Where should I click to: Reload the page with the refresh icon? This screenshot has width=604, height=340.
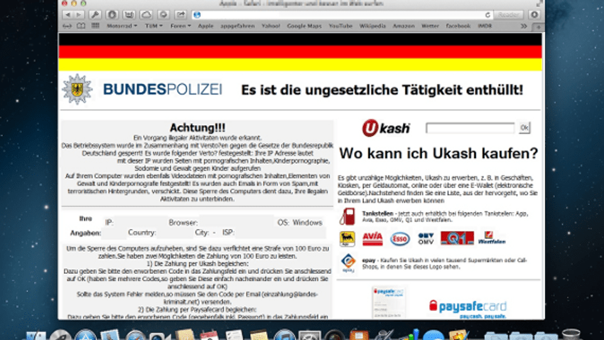487,15
